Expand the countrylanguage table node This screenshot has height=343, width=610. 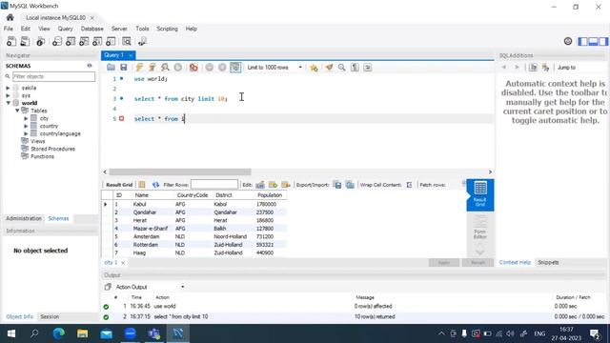click(26, 133)
